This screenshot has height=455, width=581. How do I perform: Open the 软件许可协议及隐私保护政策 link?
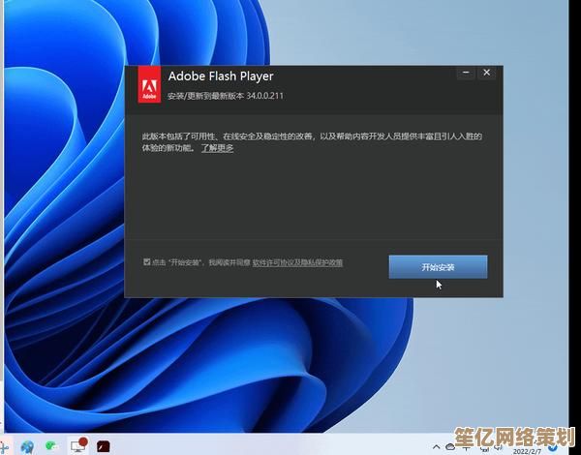(297, 262)
